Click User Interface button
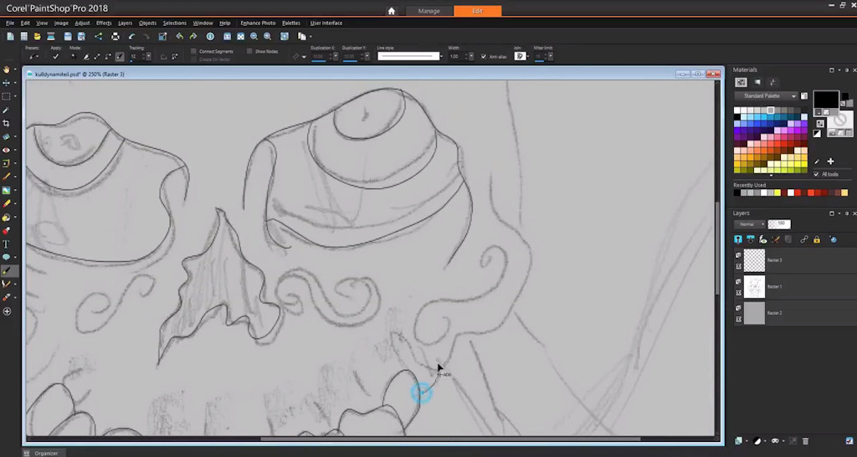 326,23
